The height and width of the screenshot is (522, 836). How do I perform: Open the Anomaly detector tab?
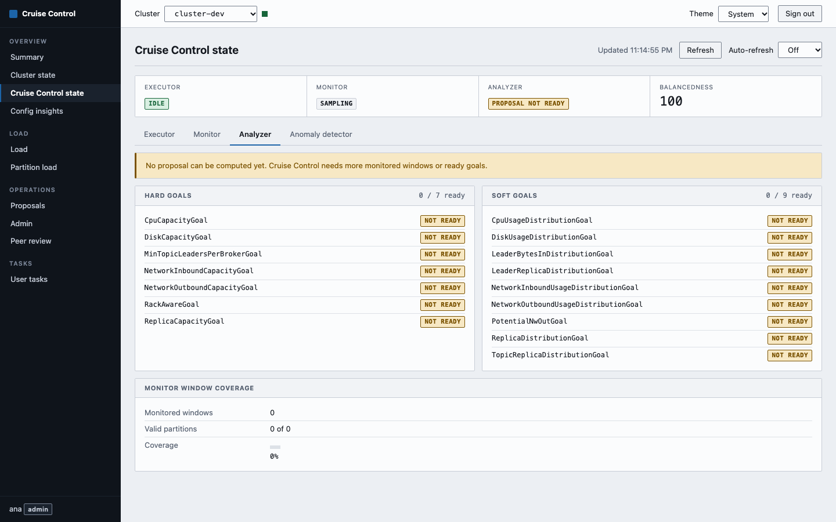321,135
